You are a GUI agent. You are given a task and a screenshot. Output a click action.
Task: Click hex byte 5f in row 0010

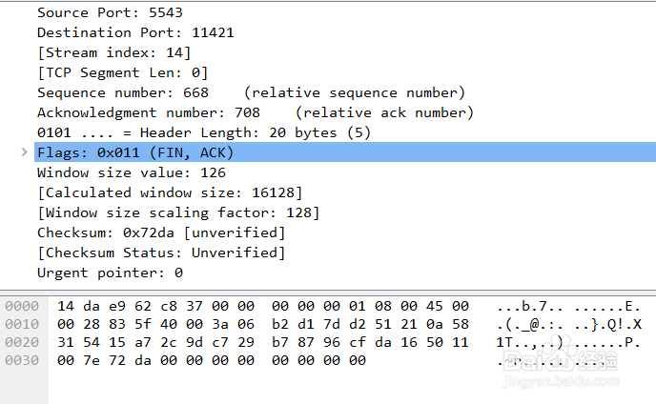[143, 324]
